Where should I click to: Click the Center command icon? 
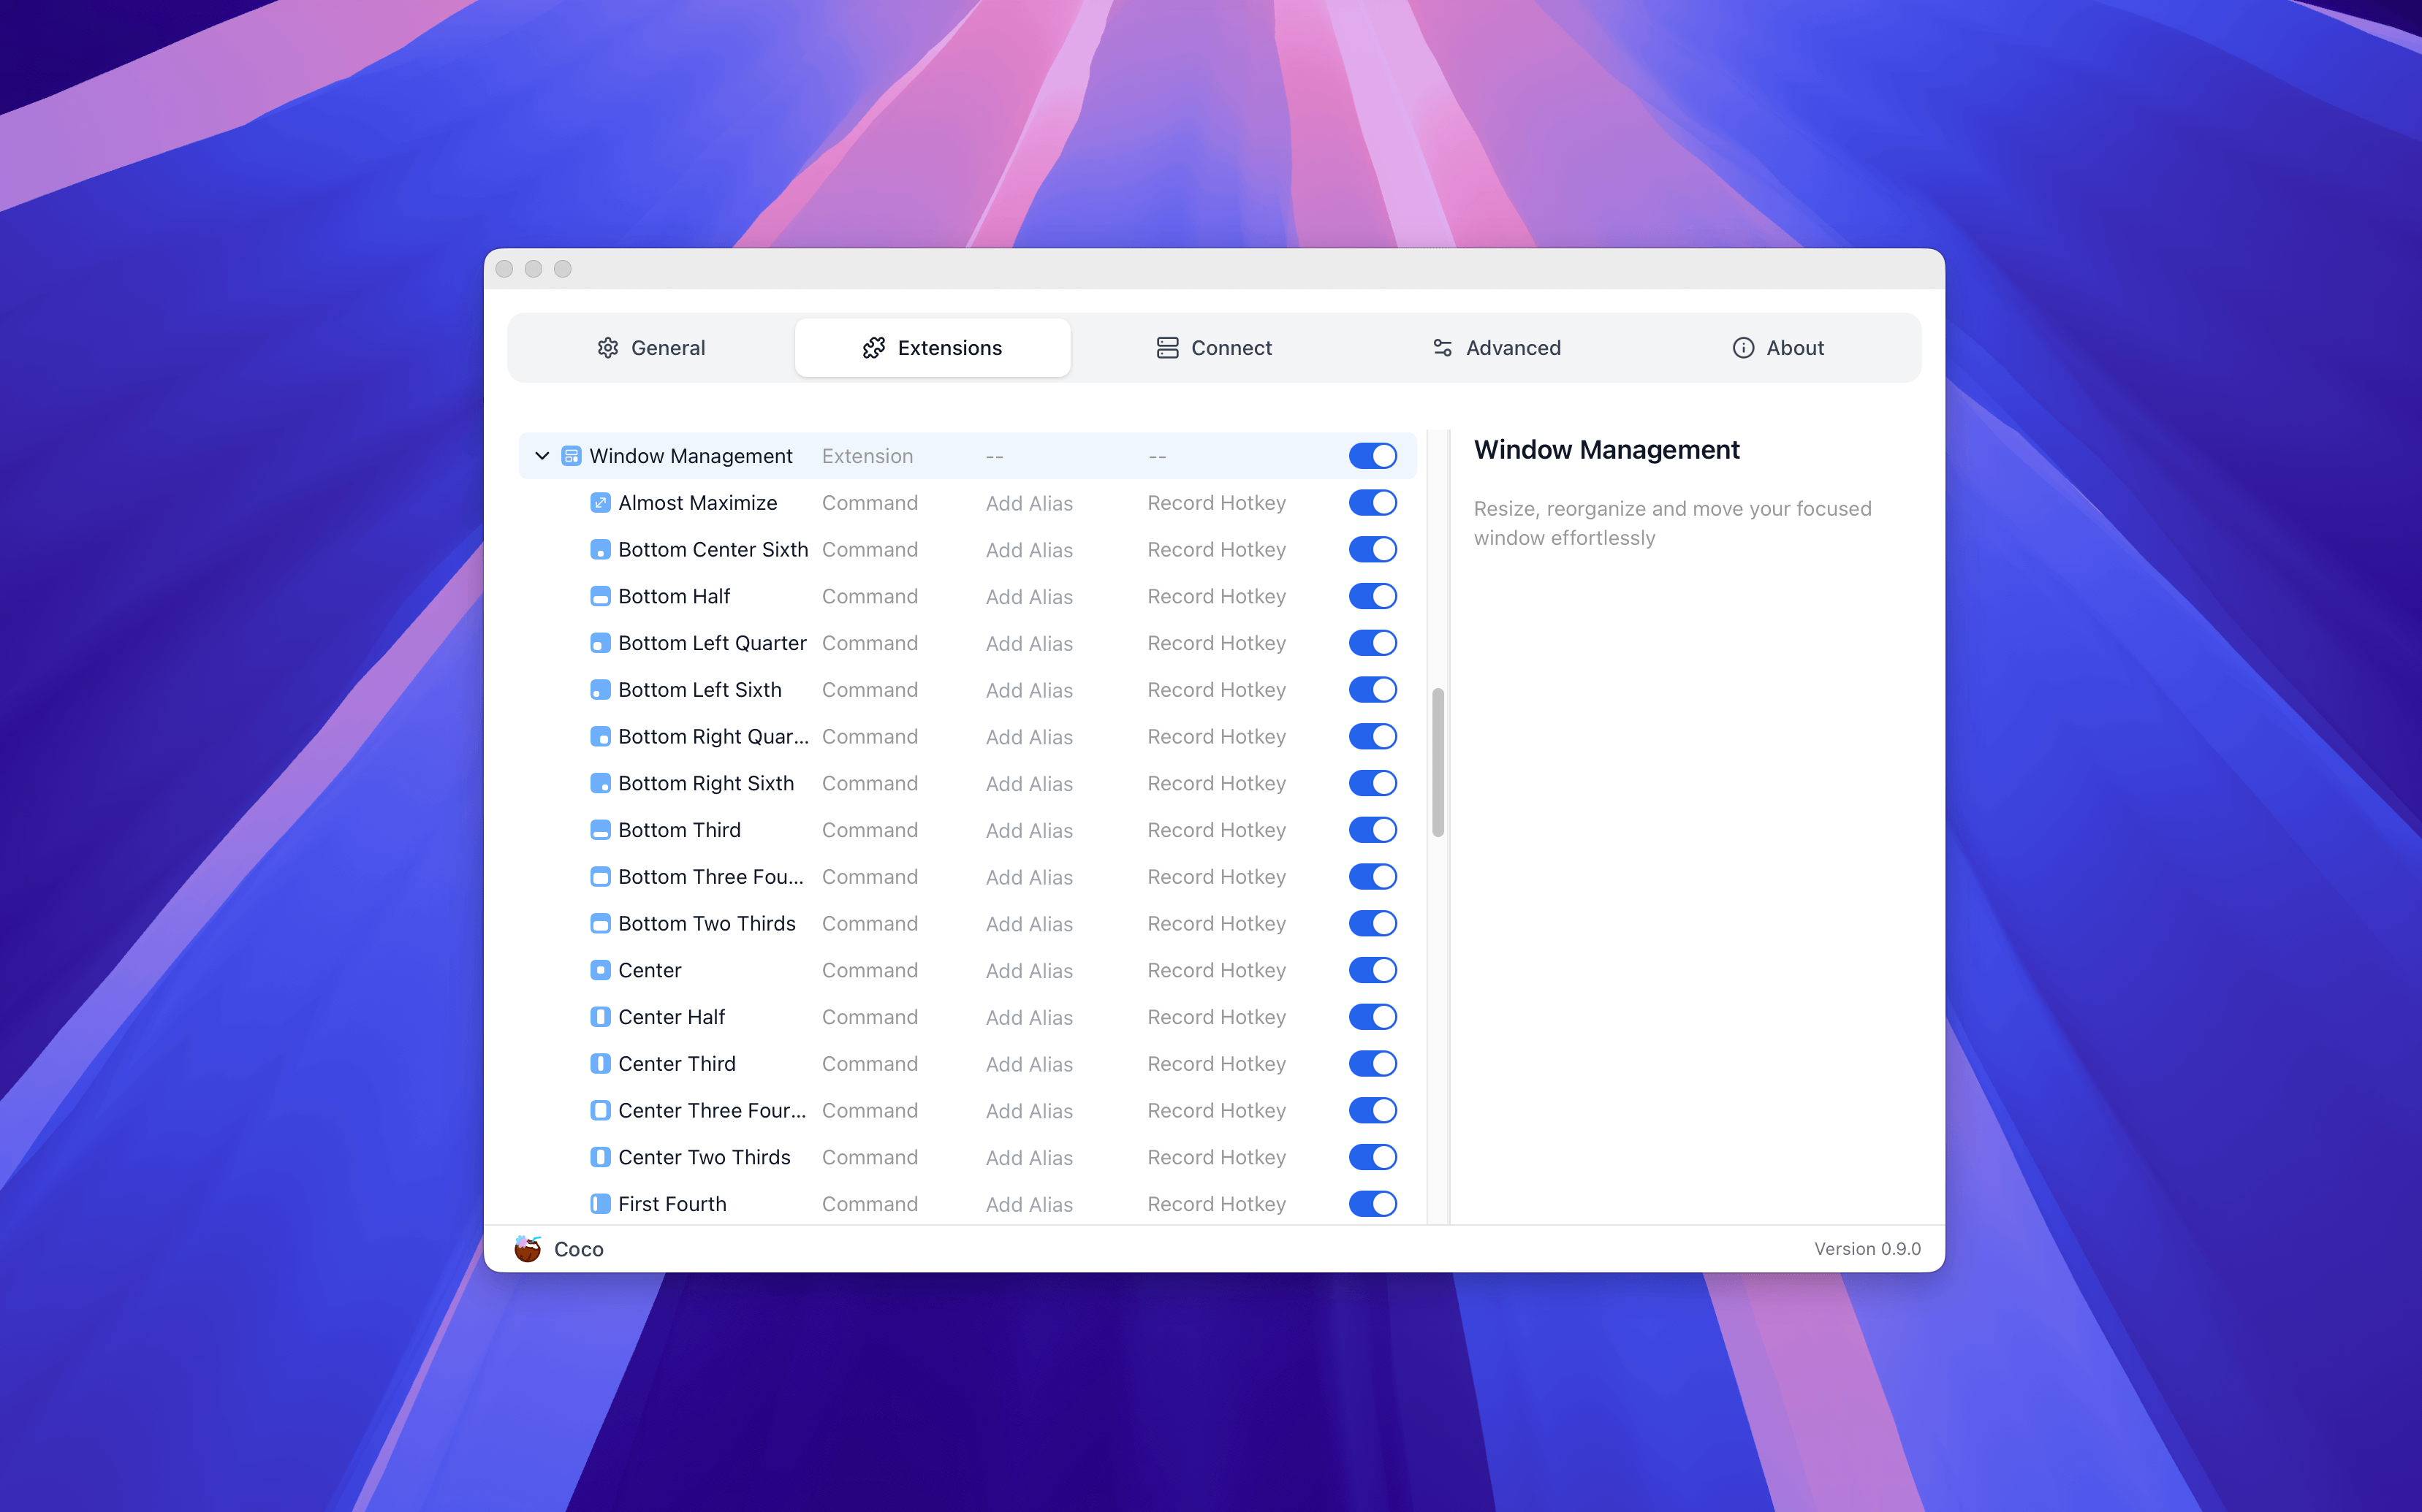pyautogui.click(x=599, y=970)
